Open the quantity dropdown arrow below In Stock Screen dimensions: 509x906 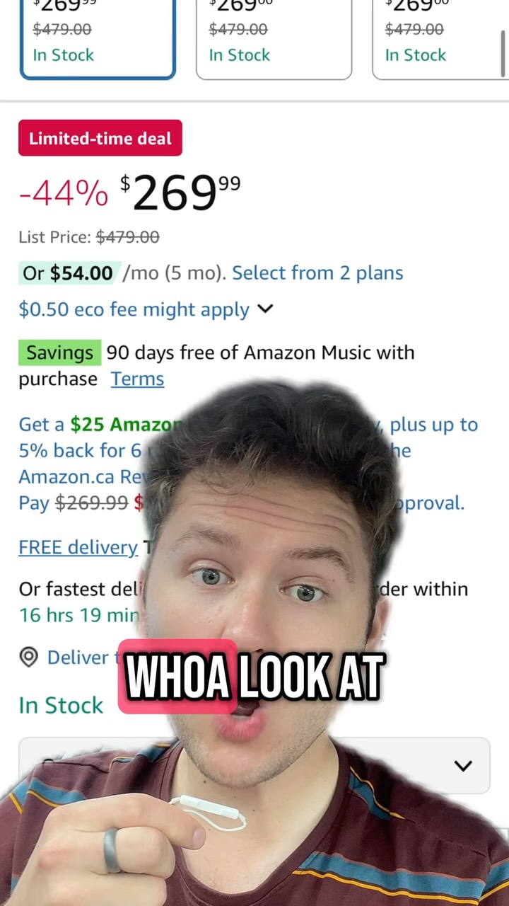click(x=463, y=766)
